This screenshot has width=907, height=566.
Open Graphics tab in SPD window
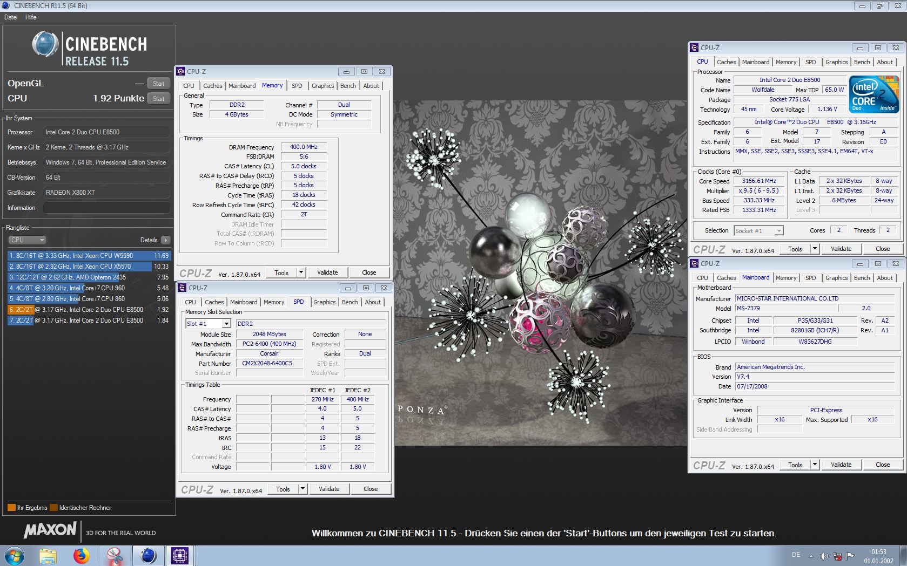point(325,302)
